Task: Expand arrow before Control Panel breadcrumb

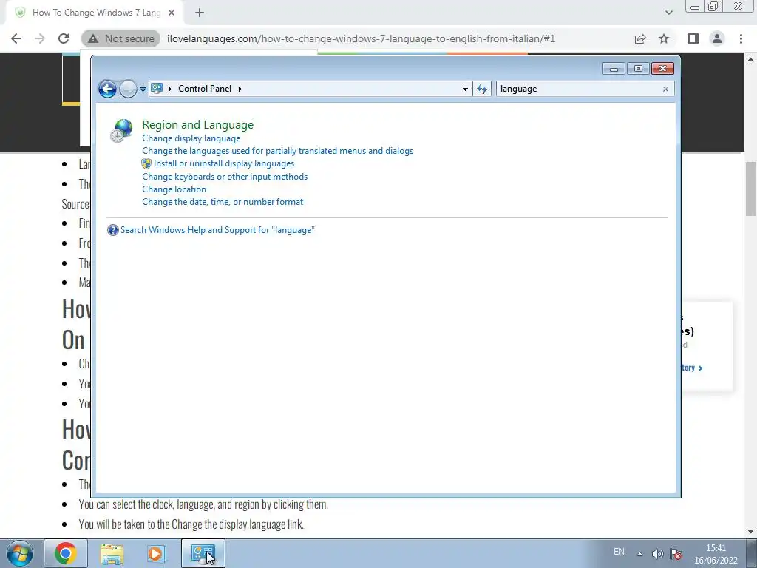Action: click(170, 89)
